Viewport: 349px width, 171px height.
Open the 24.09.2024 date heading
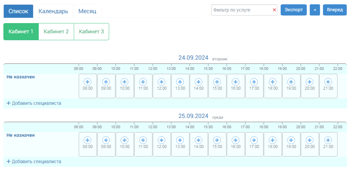tap(193, 58)
